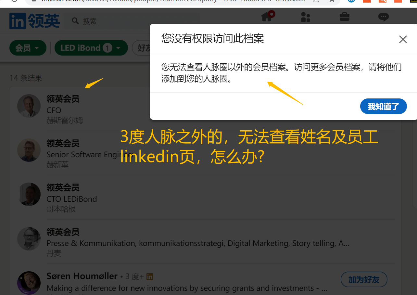The image size is (417, 295).
Task: Open 领英会员 name above CTO LEDiBond
Action: point(63,187)
